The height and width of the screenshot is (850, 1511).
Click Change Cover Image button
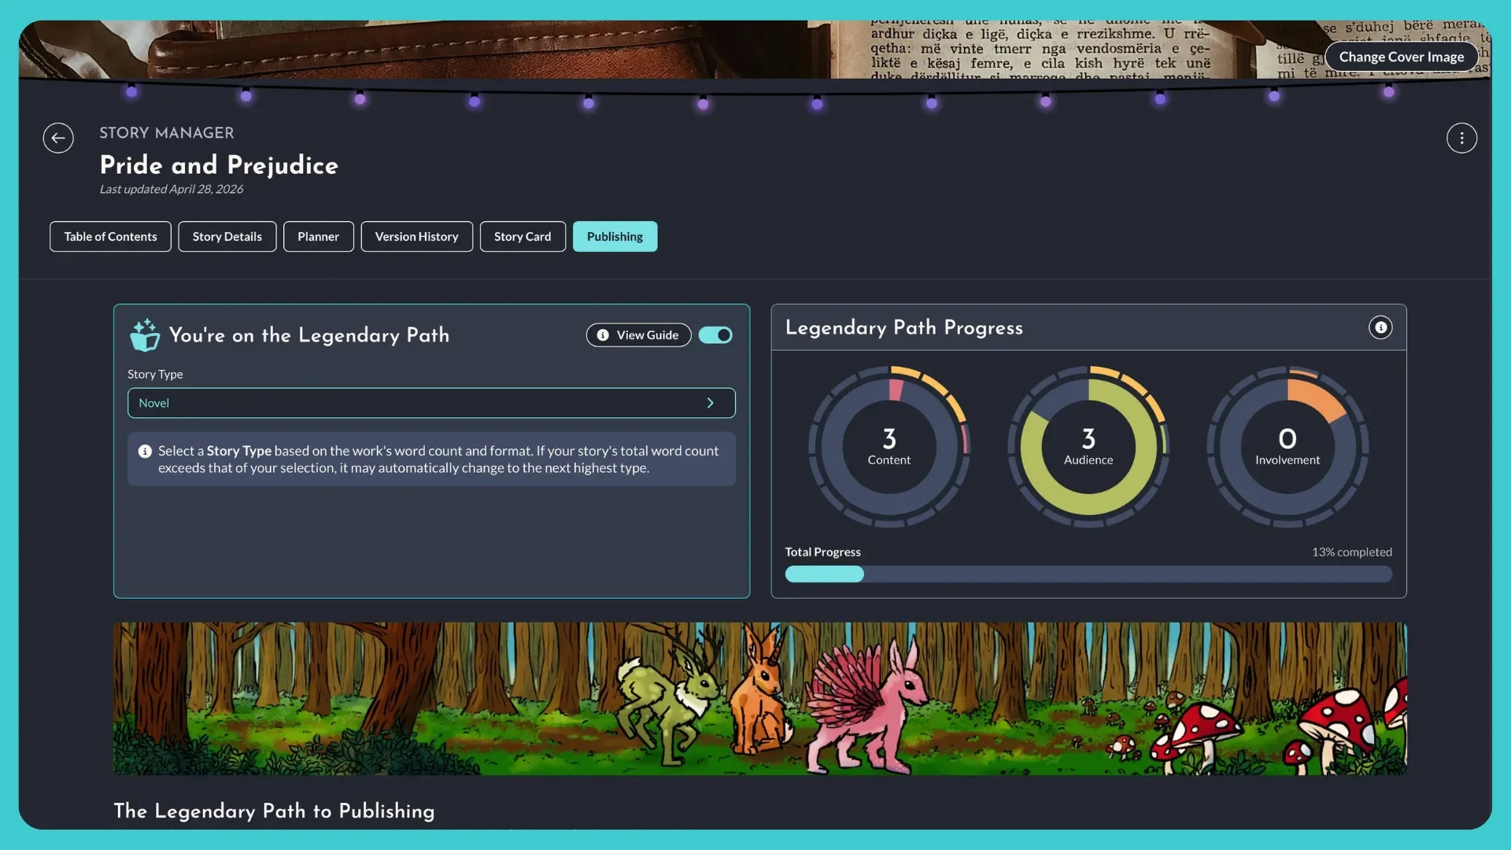click(1402, 57)
